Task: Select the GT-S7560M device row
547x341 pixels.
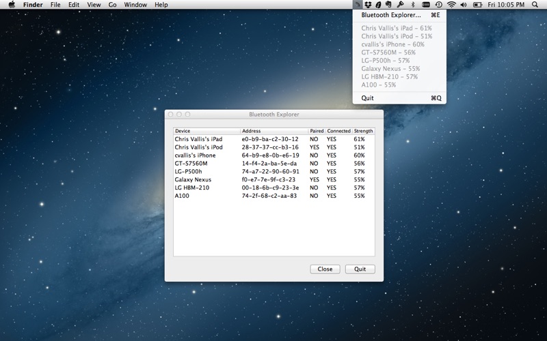Action: click(x=274, y=163)
